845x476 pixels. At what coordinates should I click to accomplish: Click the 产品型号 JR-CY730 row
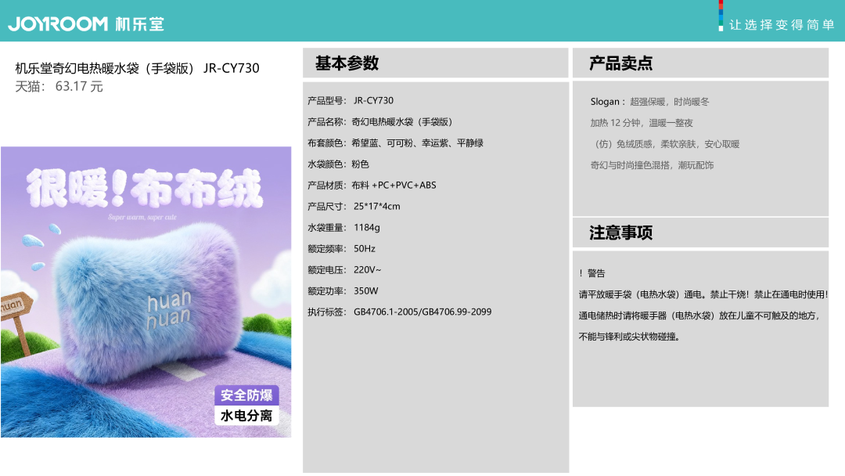[351, 100]
